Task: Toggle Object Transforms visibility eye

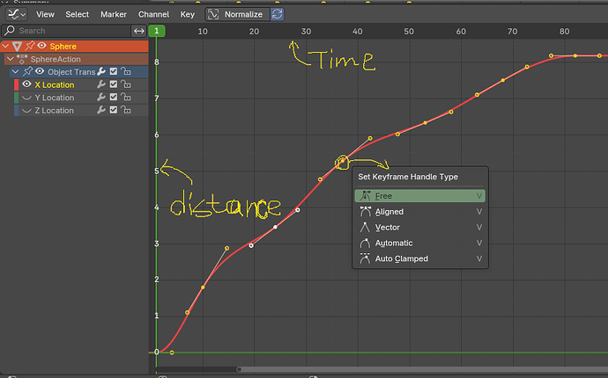Action: [x=40, y=71]
